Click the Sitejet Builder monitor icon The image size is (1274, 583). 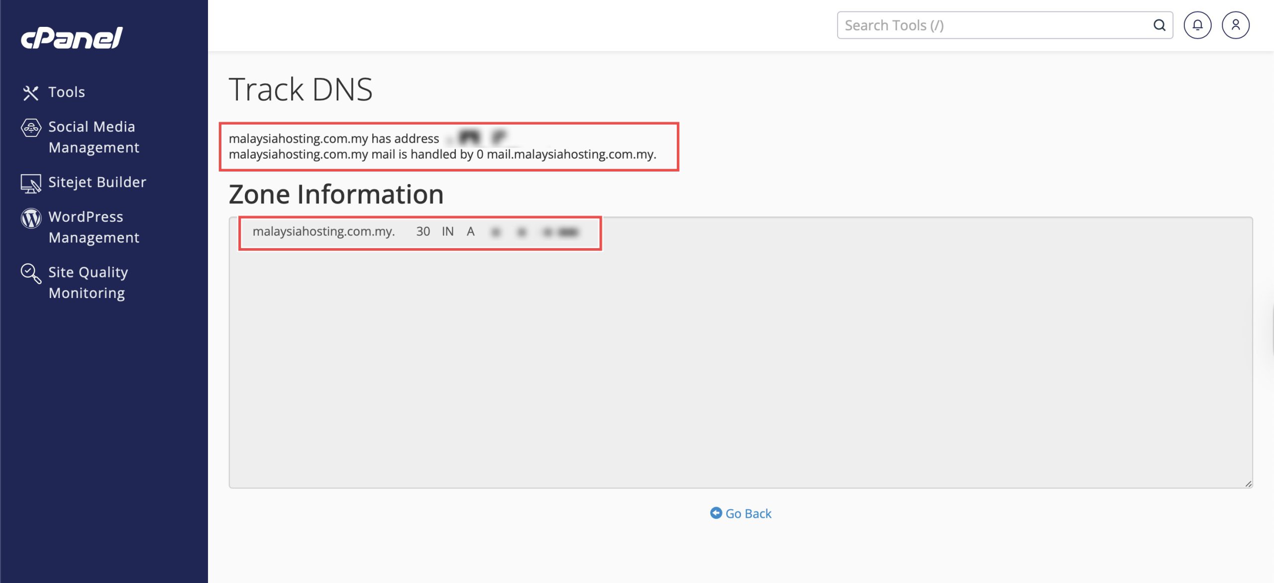pos(31,183)
